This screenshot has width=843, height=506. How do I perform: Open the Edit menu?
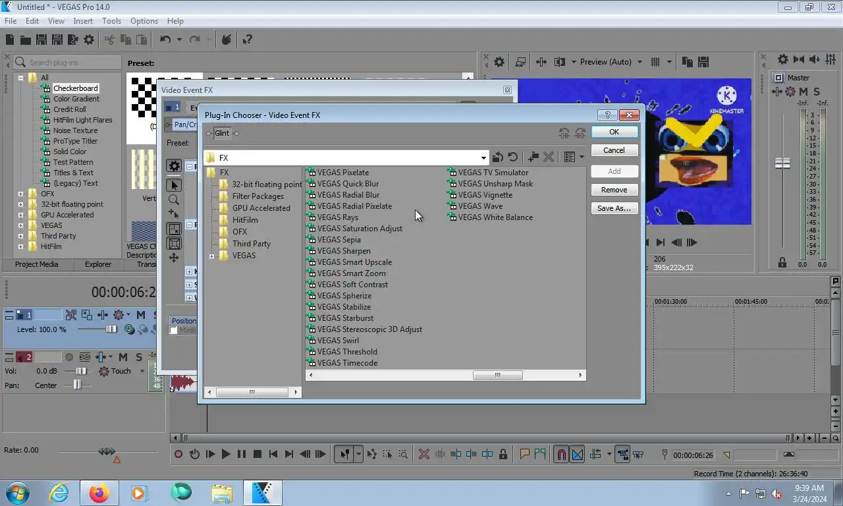[x=32, y=21]
